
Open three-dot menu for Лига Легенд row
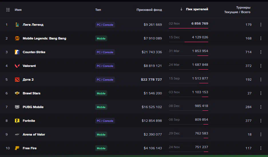(x=261, y=25)
